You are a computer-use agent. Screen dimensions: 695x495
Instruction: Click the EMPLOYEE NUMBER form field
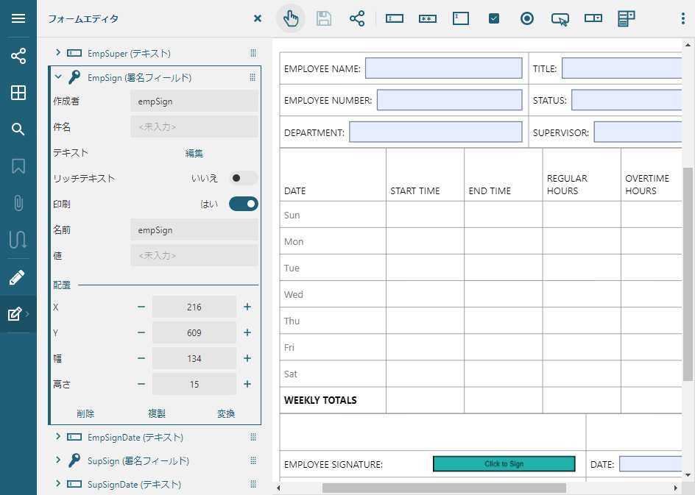(449, 100)
